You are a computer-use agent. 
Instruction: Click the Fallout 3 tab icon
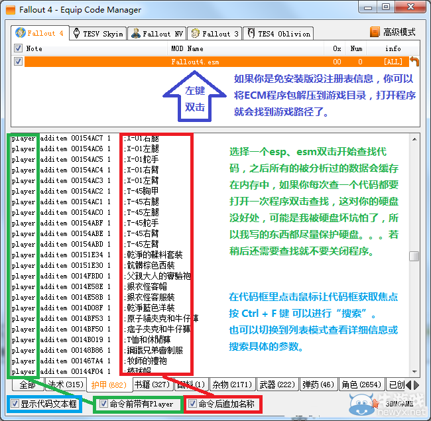196,34
